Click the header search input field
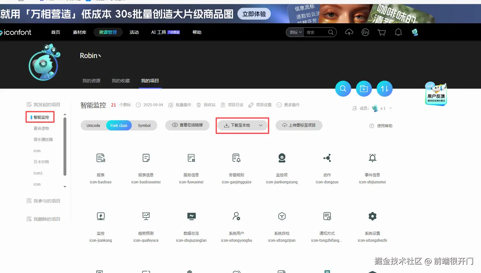 [316, 32]
